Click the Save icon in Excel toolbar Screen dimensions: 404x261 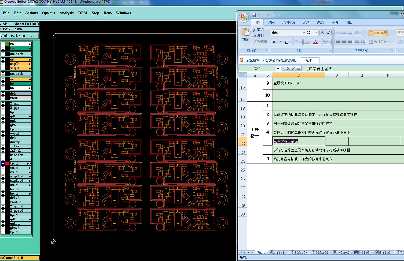click(x=254, y=15)
